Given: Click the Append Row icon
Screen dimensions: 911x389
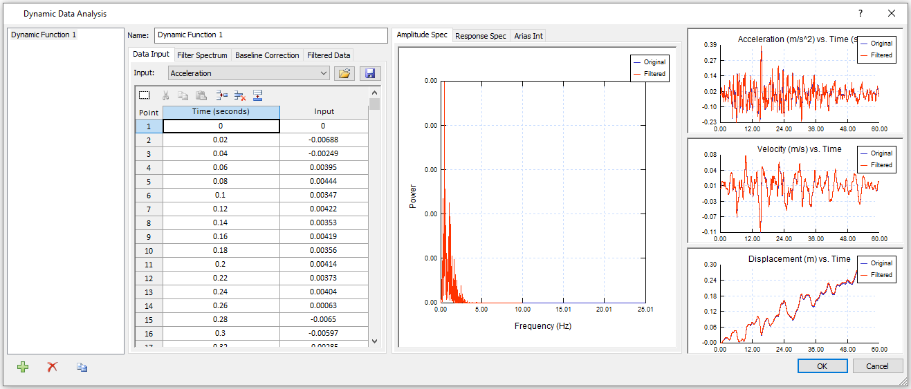Looking at the screenshot, I should 257,95.
